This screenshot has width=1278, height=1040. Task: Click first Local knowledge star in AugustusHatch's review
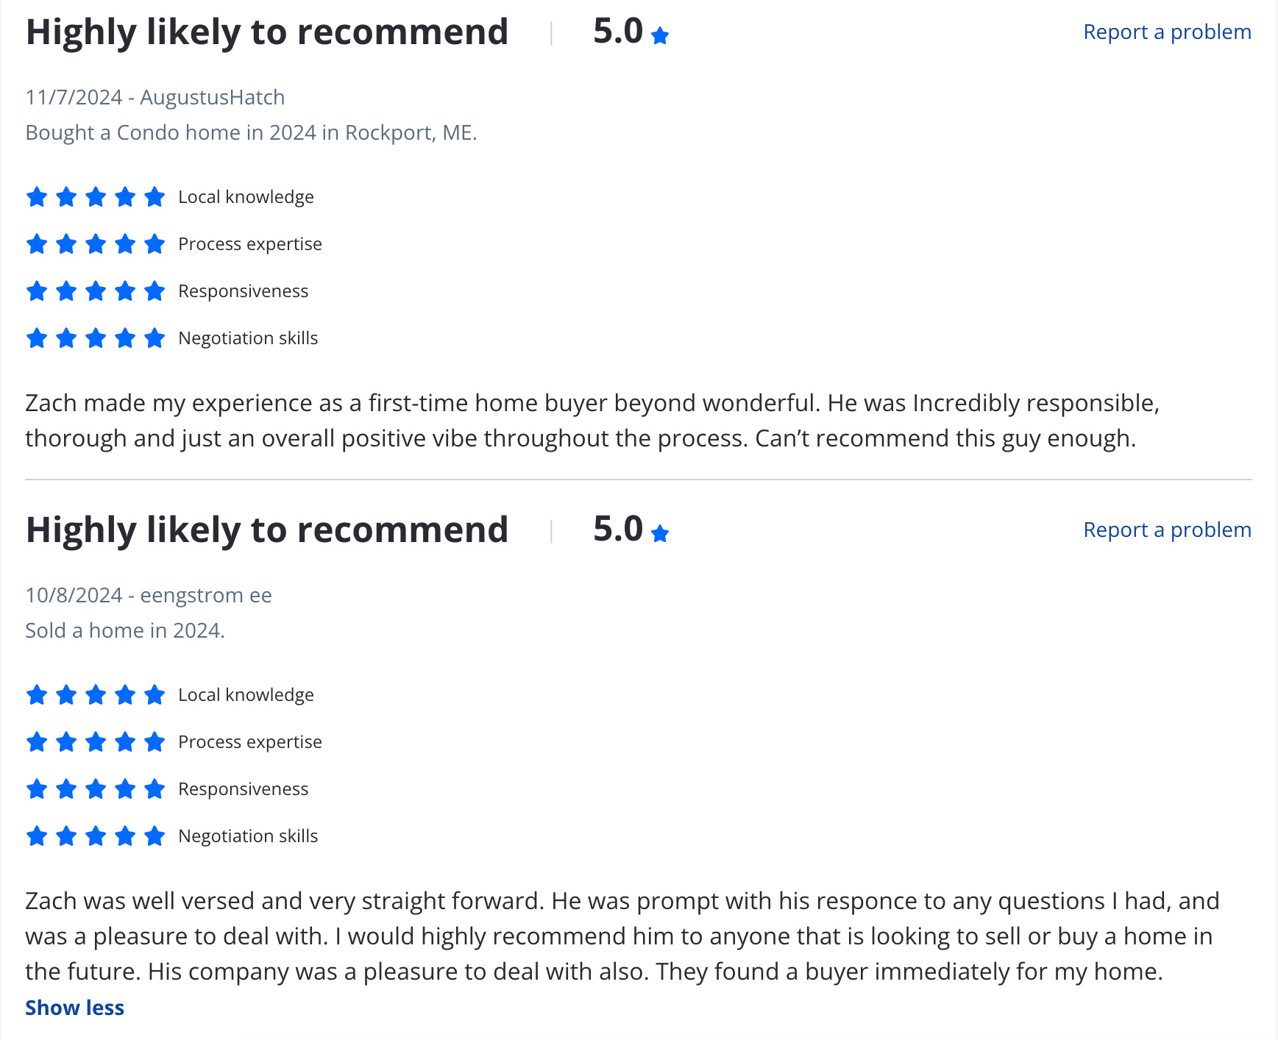click(37, 197)
